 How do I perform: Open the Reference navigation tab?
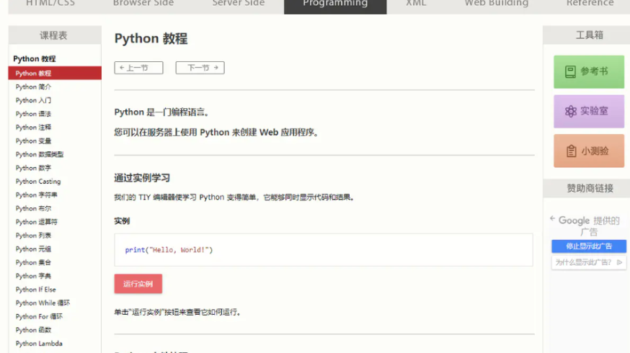click(x=590, y=4)
